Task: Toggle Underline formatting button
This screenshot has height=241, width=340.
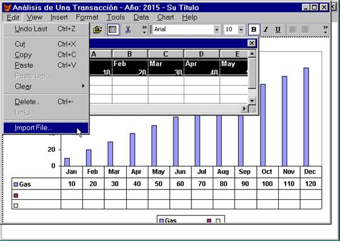Action: click(x=278, y=30)
